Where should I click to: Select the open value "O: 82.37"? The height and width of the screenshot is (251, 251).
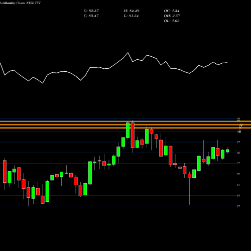point(91,11)
